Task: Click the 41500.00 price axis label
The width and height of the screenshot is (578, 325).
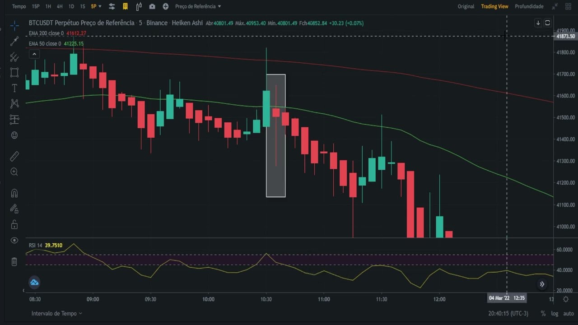Action: [566, 117]
